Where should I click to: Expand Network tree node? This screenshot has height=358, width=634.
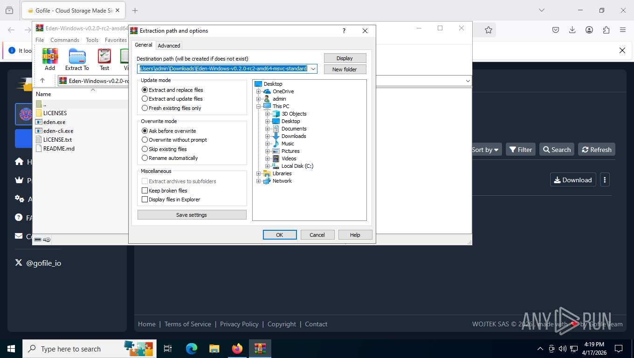tap(259, 181)
